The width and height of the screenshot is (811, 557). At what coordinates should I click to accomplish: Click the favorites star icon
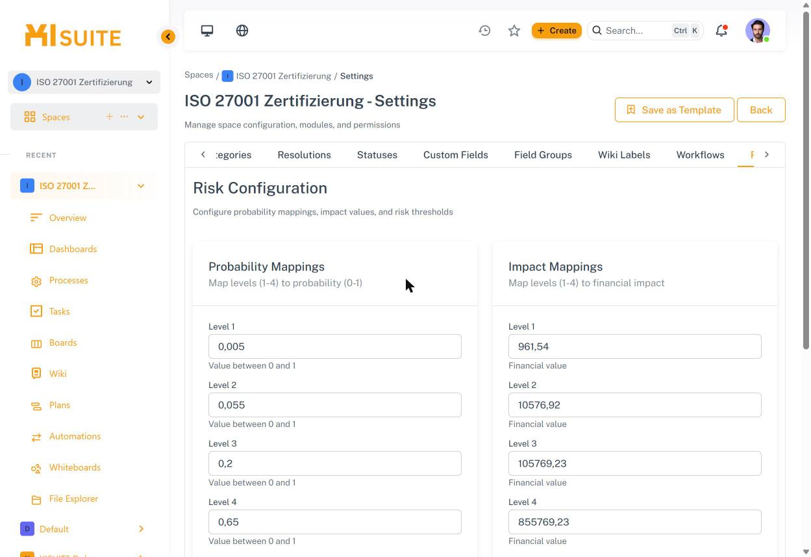(514, 31)
